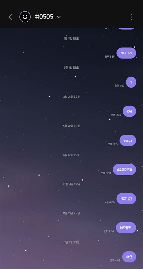Tap the 오후 3:35 timestamp by aespa
Image resolution: width=143 pixels, height=269 pixels.
coord(113,144)
